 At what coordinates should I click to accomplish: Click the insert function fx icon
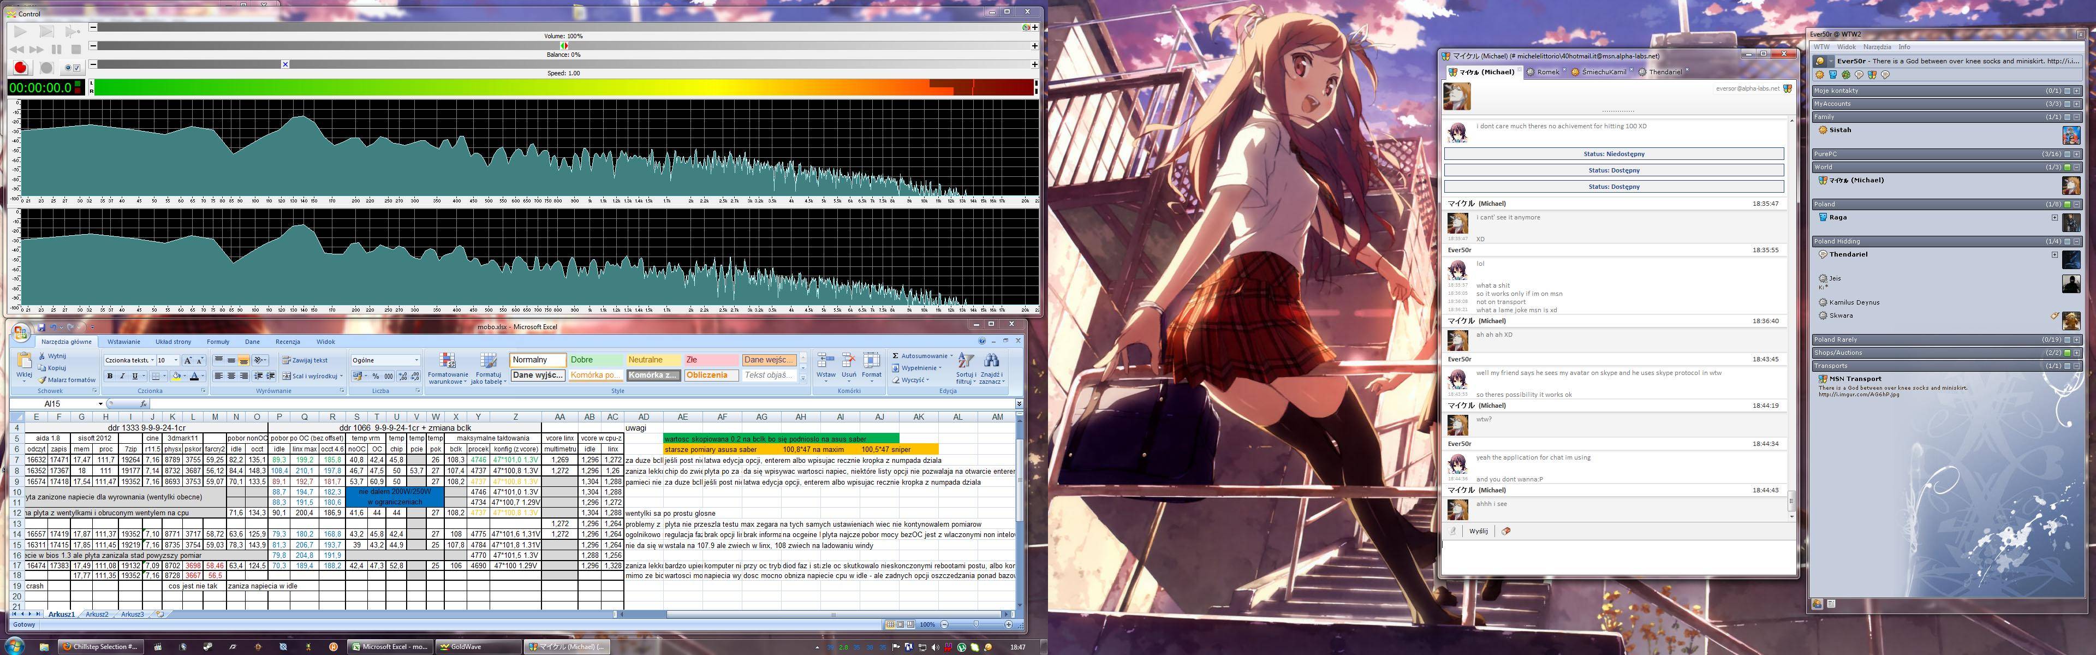tap(143, 403)
